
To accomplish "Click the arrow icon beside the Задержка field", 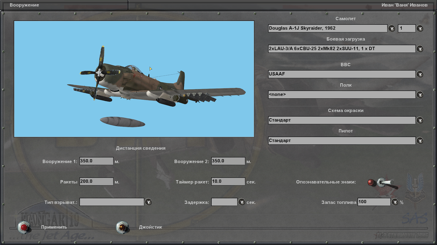I will [x=242, y=202].
